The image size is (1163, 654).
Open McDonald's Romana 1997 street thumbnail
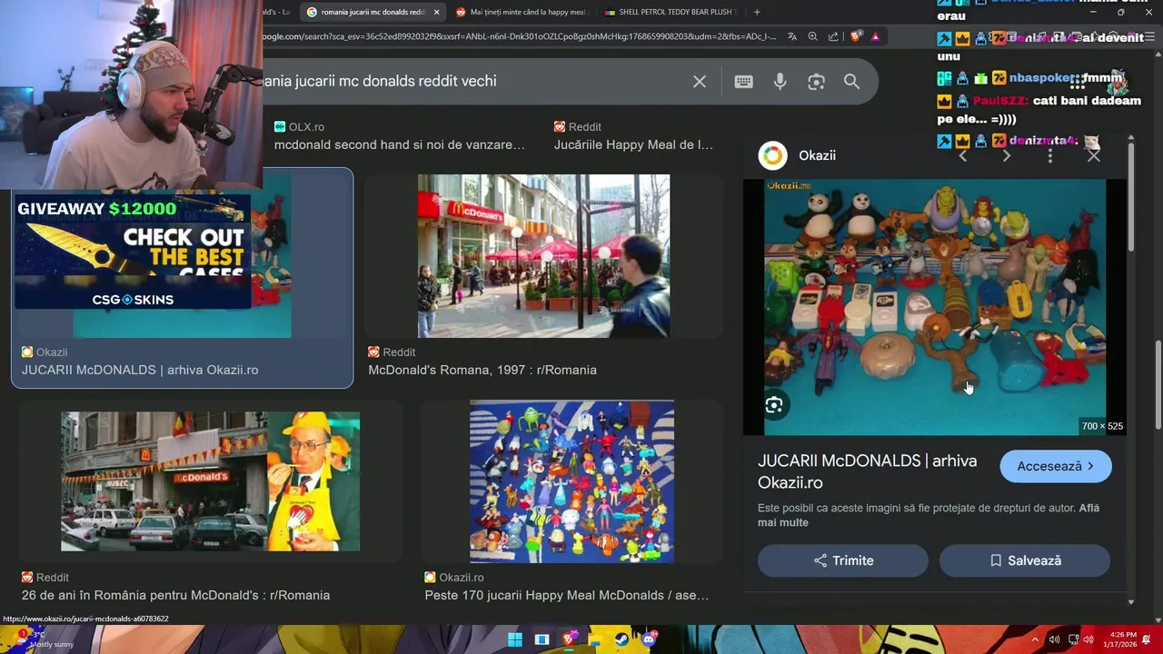(x=543, y=256)
